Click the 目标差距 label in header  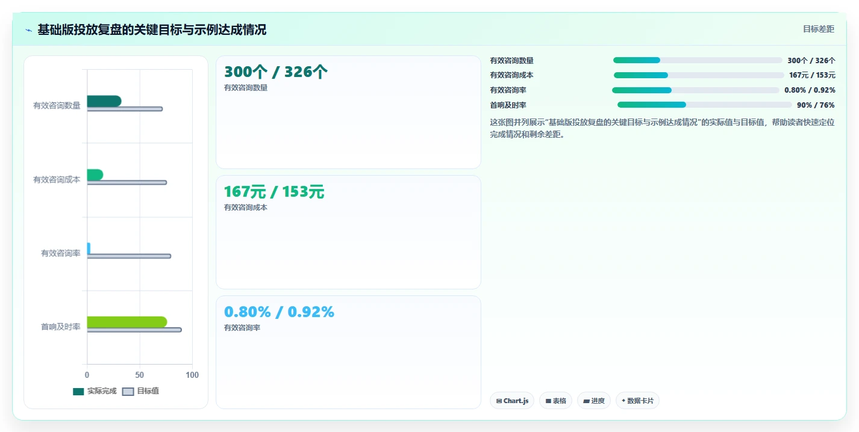coord(819,29)
